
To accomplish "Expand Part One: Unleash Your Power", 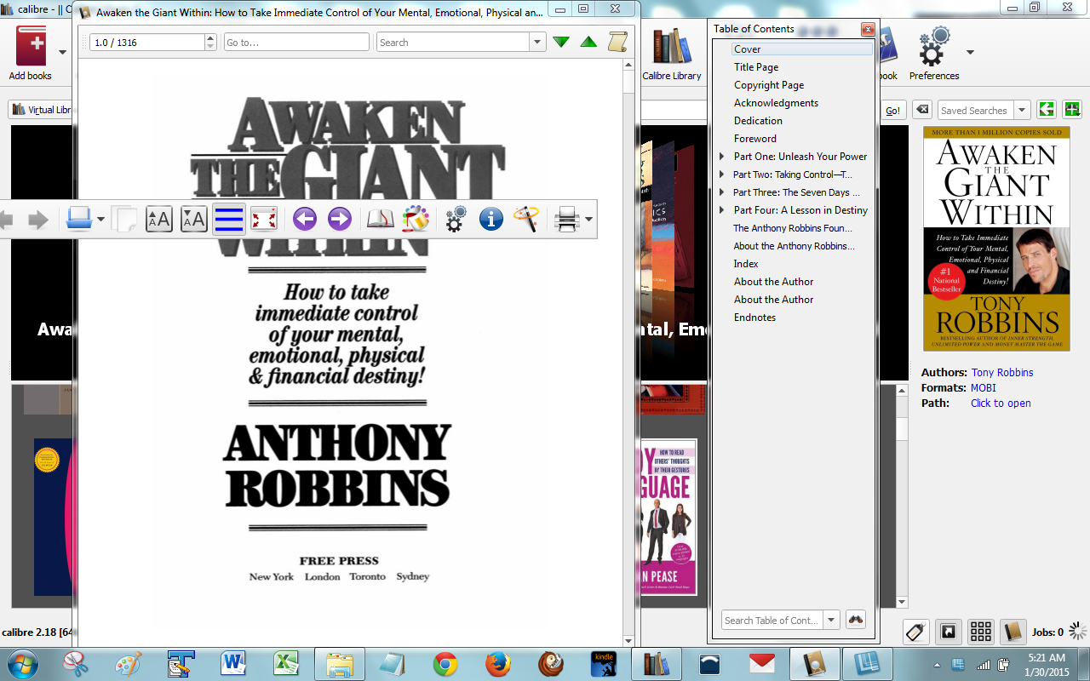I will pos(722,157).
